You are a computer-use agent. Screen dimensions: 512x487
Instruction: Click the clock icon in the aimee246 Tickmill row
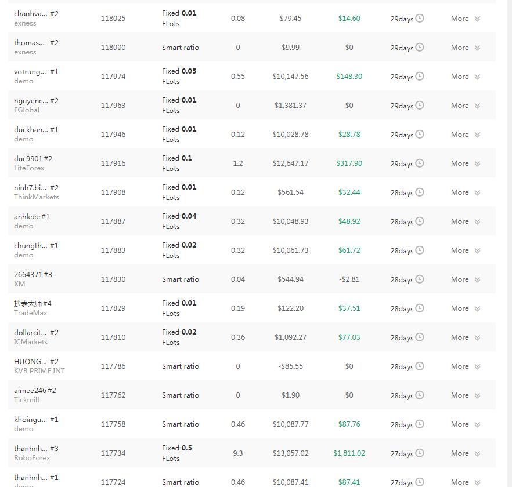click(419, 395)
